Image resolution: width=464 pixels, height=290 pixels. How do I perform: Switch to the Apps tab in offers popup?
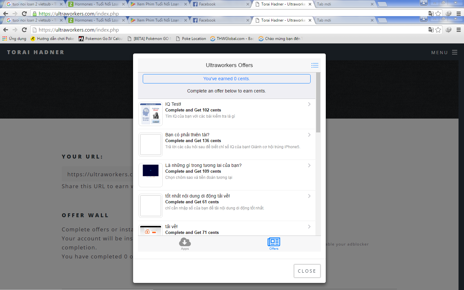click(185, 244)
